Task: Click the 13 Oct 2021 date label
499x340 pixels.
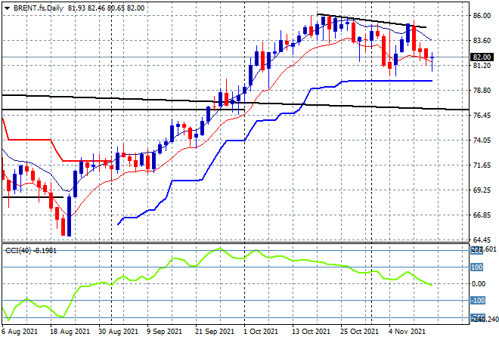Action: click(x=311, y=332)
